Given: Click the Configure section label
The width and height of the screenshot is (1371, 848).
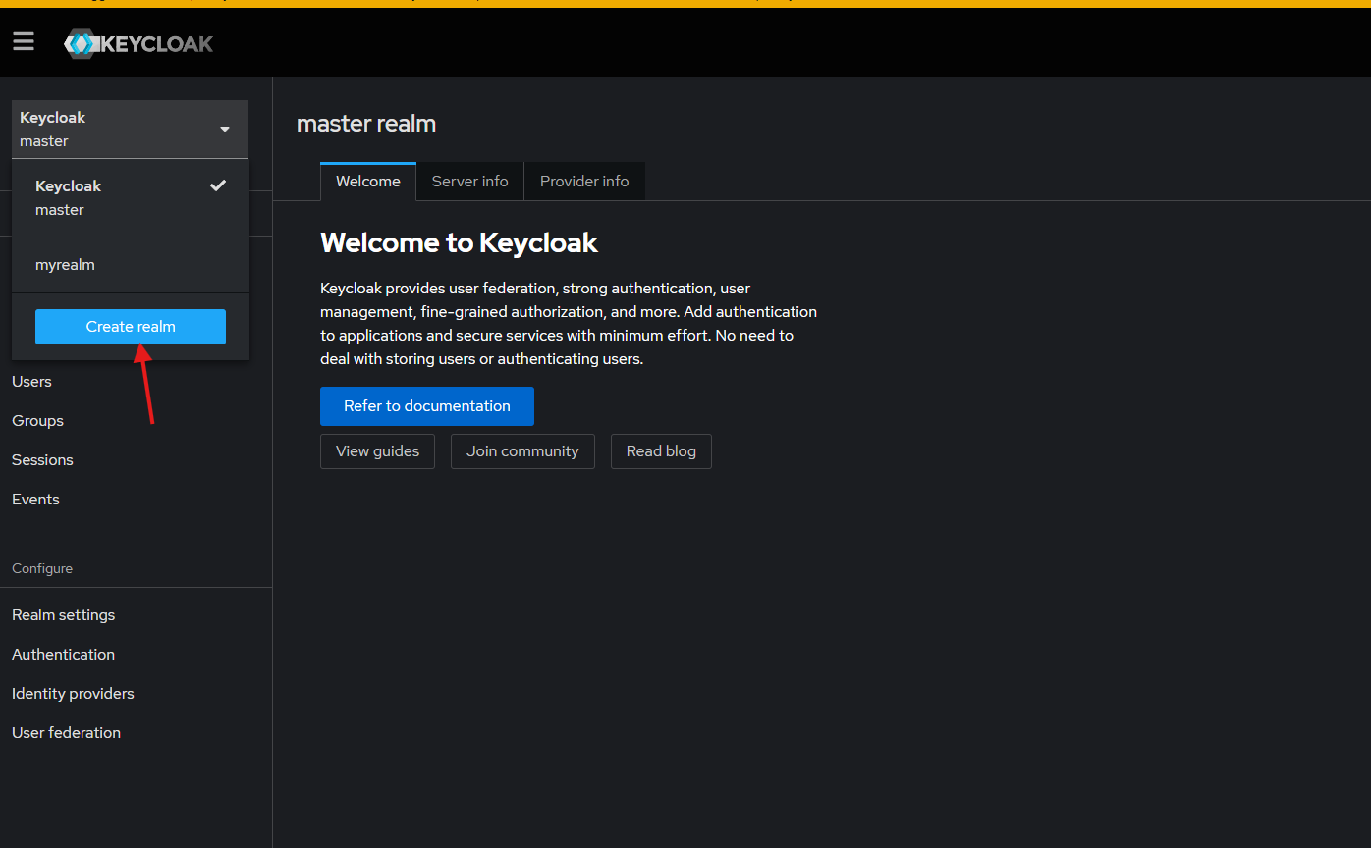Looking at the screenshot, I should 42,569.
